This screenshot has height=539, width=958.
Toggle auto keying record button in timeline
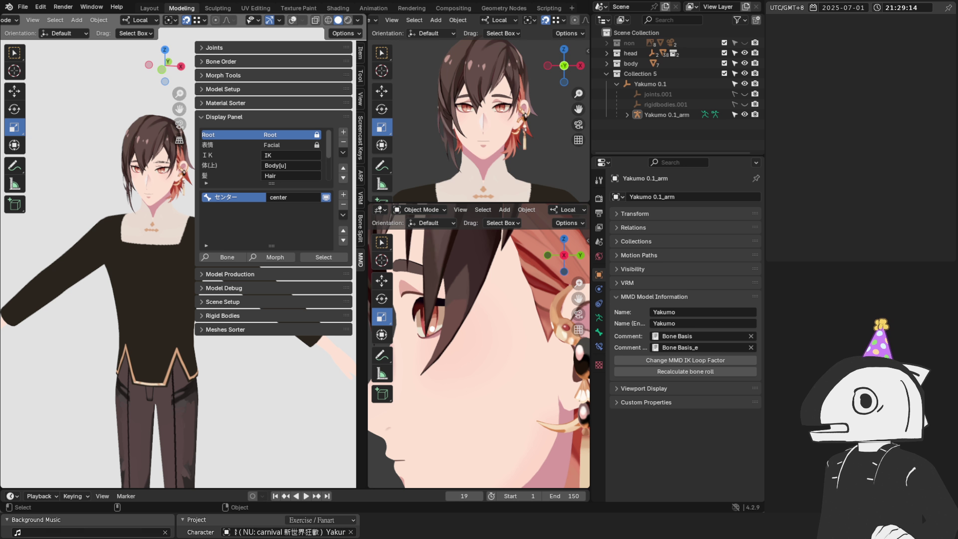tap(252, 496)
